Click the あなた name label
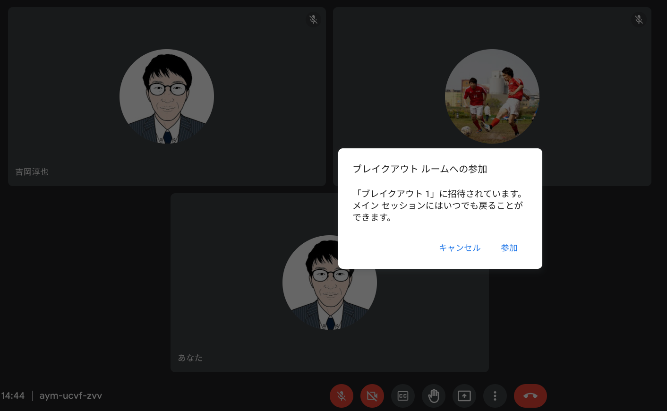Viewport: 667px width, 411px height. tap(190, 358)
